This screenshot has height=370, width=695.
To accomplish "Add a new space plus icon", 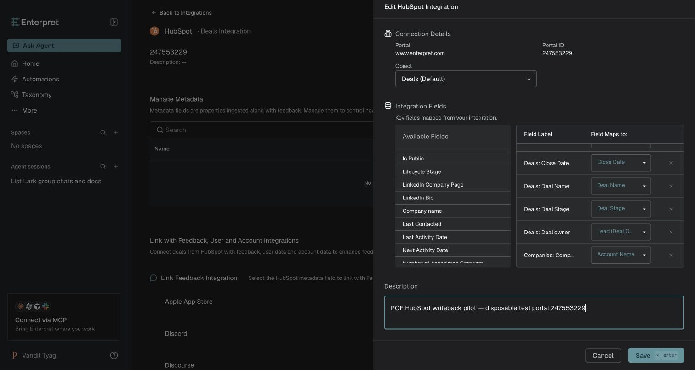I will 116,132.
